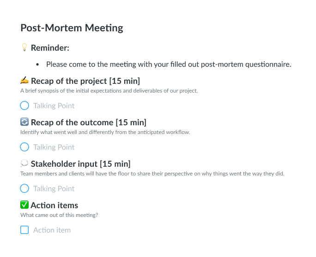316x257 pixels.
Task: Click the Stakeholder input heading
Action: coord(80,164)
